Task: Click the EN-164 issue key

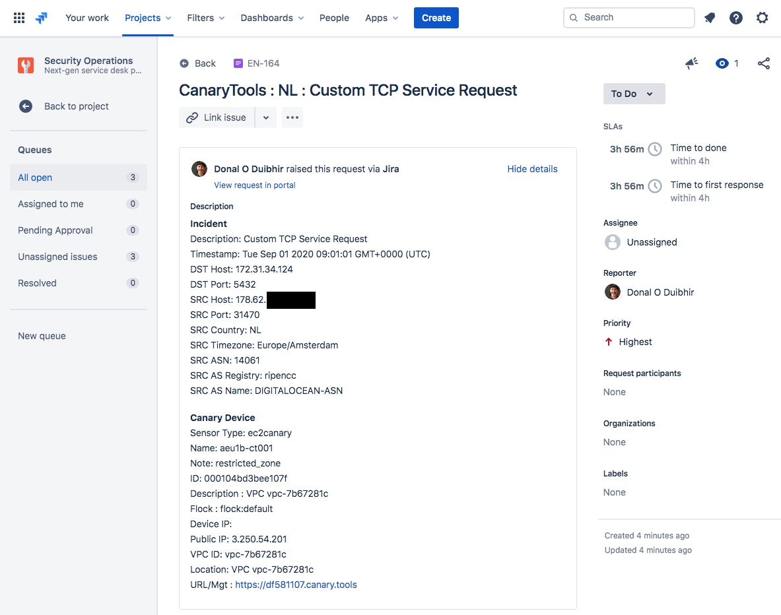Action: tap(263, 63)
